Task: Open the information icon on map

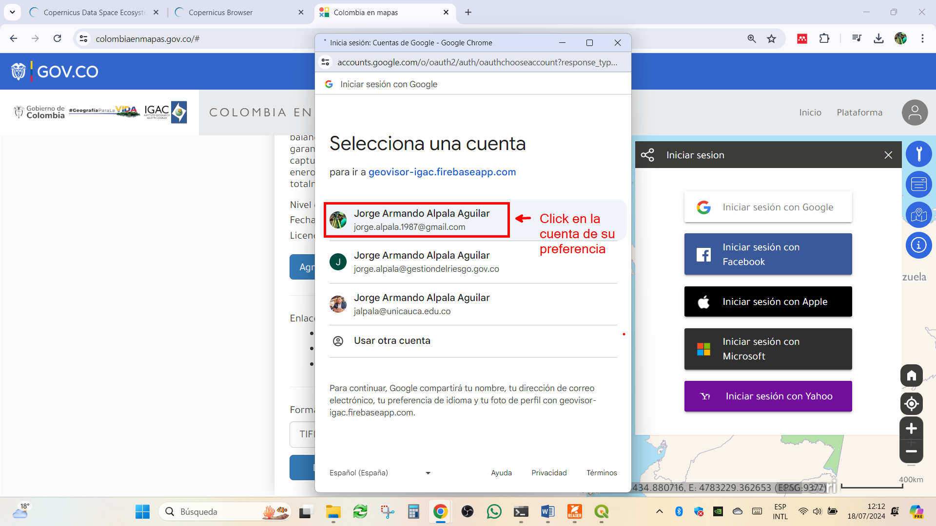Action: 918,245
